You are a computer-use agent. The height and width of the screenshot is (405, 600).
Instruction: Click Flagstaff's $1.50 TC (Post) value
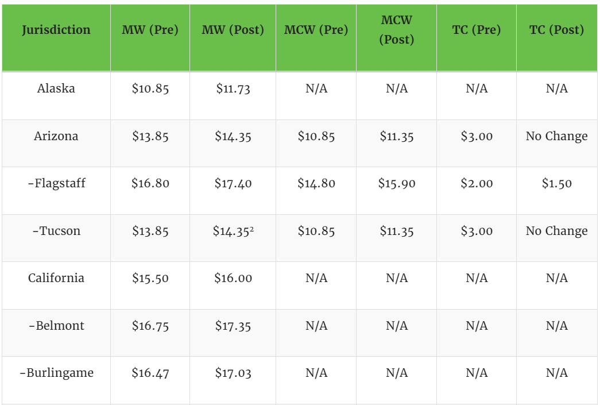[x=557, y=183]
